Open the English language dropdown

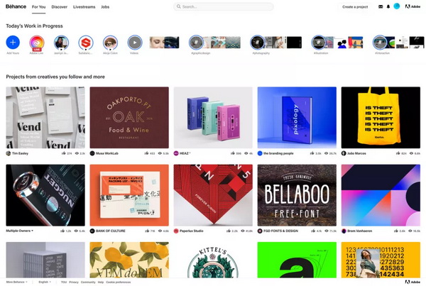[45, 282]
